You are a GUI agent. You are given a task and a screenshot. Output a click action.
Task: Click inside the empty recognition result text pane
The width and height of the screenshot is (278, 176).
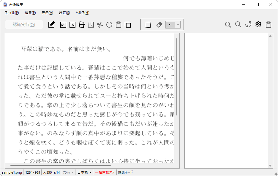coord(226,100)
